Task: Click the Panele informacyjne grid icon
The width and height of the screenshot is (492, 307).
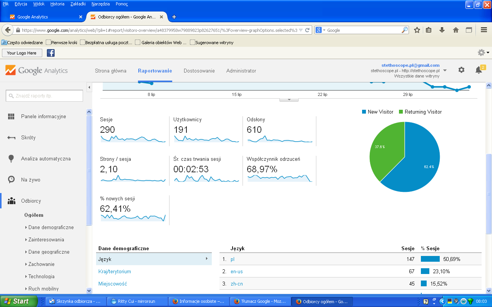Action: pyautogui.click(x=11, y=117)
